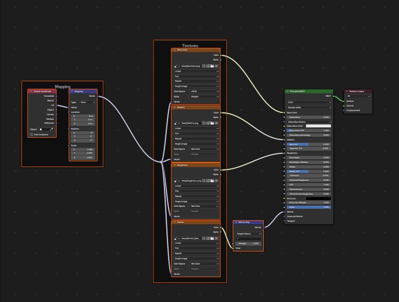This screenshot has height=302, width=399.
Task: Click the fake user shield in Roughness node
Action: (204, 181)
